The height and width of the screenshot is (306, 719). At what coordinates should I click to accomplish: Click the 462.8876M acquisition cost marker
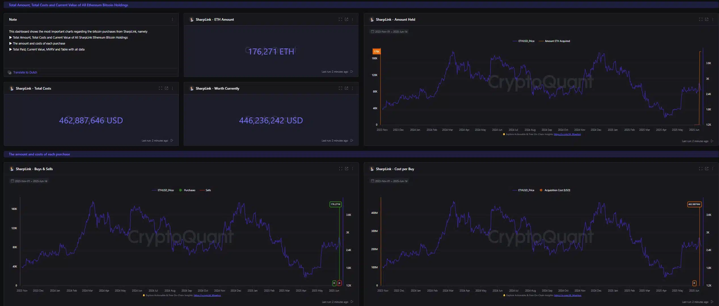(694, 204)
